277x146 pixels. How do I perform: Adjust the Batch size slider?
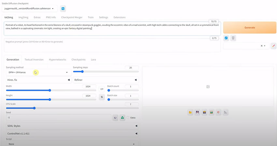pyautogui.click(x=123, y=100)
